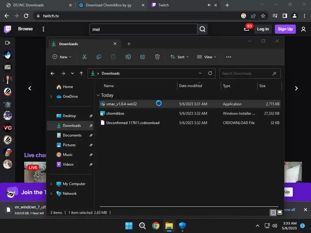
Task: Click the Search Downloads input field
Action: pos(250,73)
